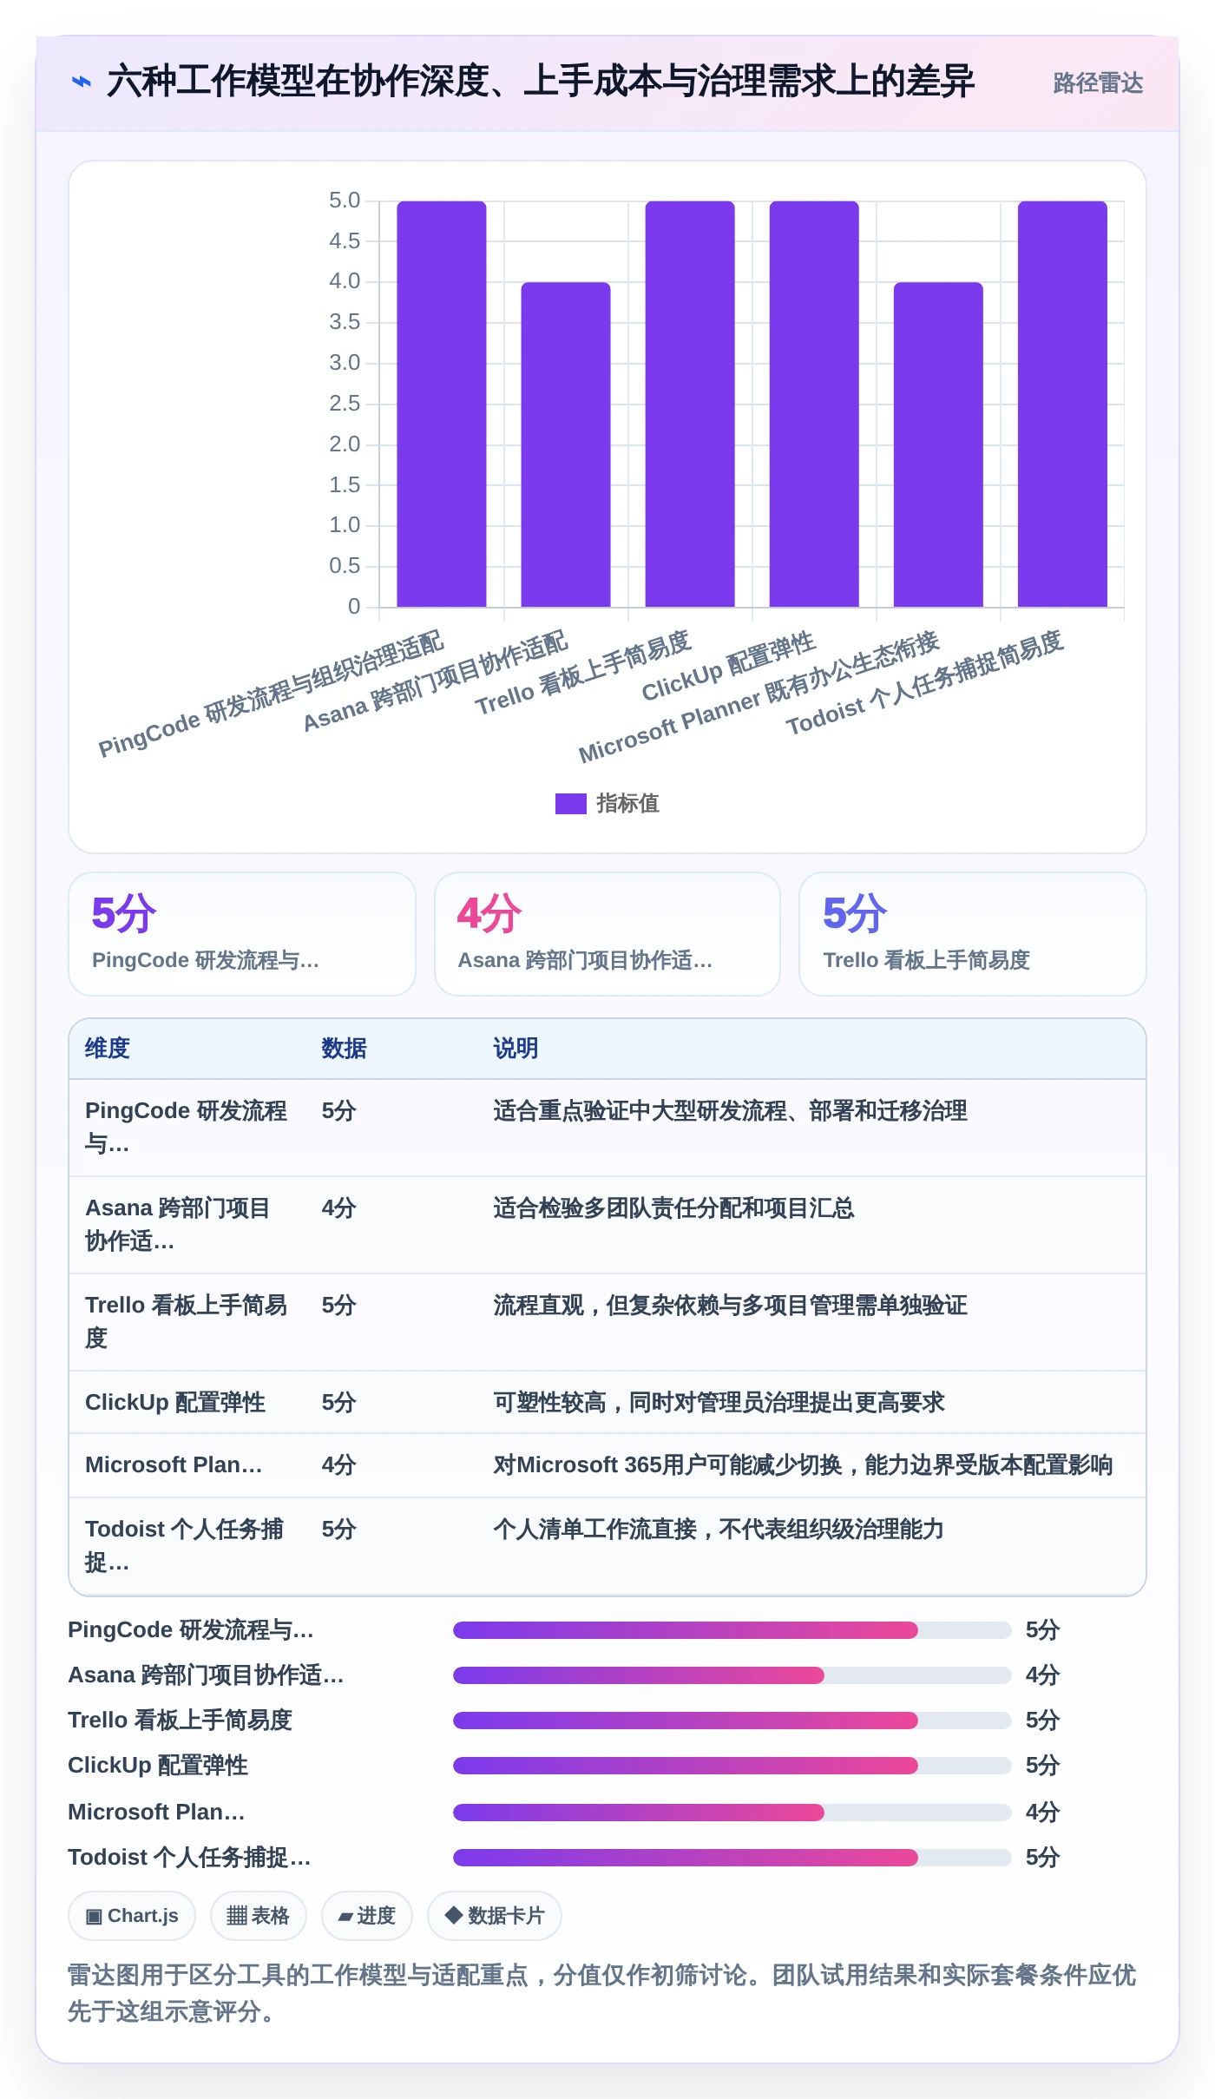This screenshot has width=1215, height=2099.
Task: Click the 进度 tag chip
Action: pyautogui.click(x=366, y=1916)
